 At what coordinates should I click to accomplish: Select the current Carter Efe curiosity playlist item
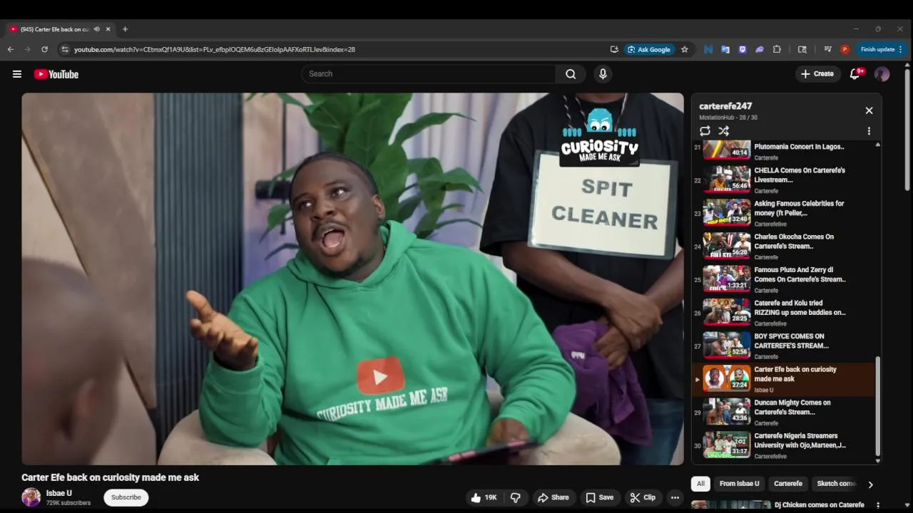coord(782,379)
